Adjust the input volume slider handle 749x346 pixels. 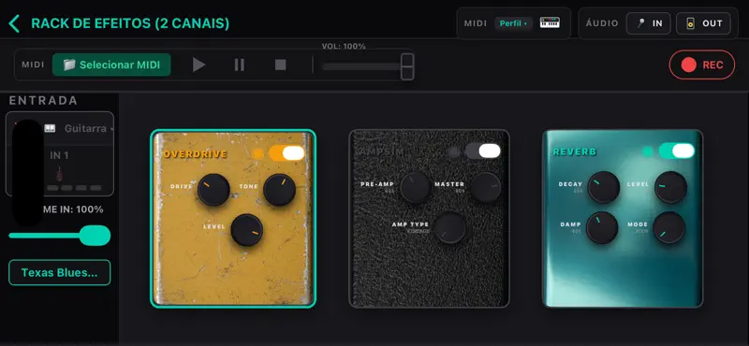click(x=95, y=236)
